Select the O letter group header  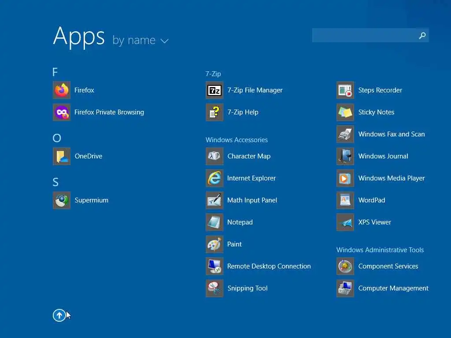click(57, 138)
